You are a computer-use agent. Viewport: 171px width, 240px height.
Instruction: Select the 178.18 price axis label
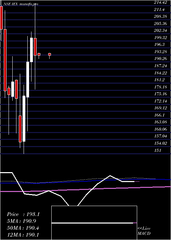click(160, 87)
